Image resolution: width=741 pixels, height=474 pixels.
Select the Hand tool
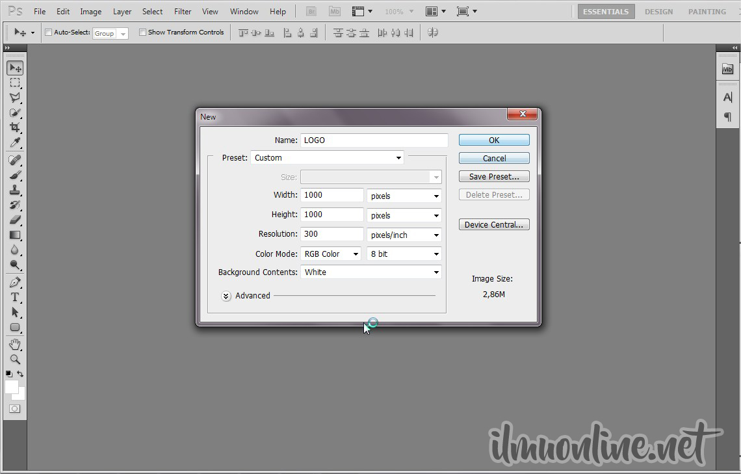pos(15,344)
